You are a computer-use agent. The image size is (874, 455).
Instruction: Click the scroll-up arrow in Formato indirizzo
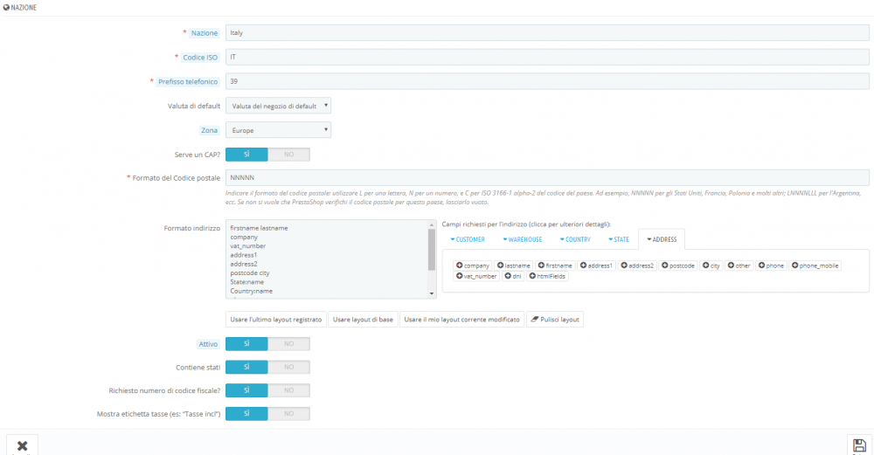432,224
